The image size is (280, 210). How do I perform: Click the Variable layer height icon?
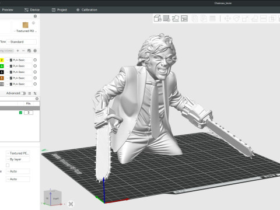212,19
